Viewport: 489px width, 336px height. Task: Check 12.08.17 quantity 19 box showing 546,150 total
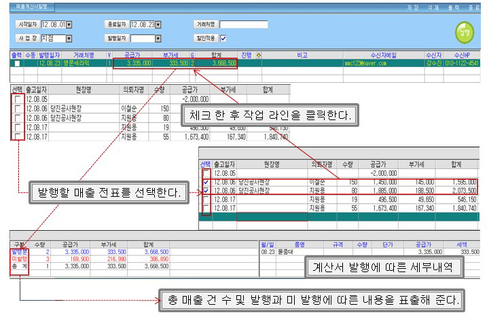[206, 200]
